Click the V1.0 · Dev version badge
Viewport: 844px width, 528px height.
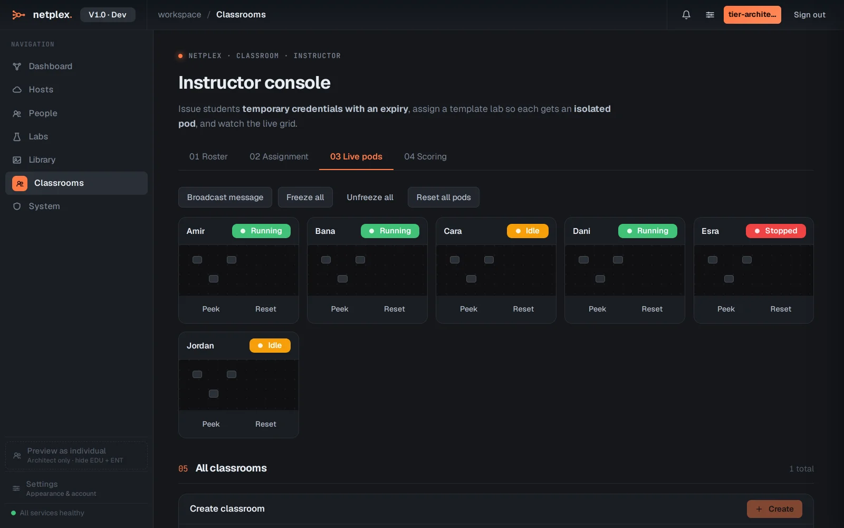click(108, 15)
